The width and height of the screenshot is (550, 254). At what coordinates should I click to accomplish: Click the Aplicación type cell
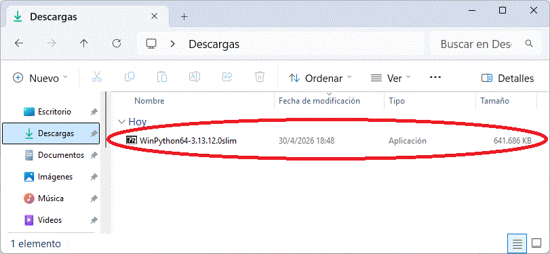tap(408, 141)
